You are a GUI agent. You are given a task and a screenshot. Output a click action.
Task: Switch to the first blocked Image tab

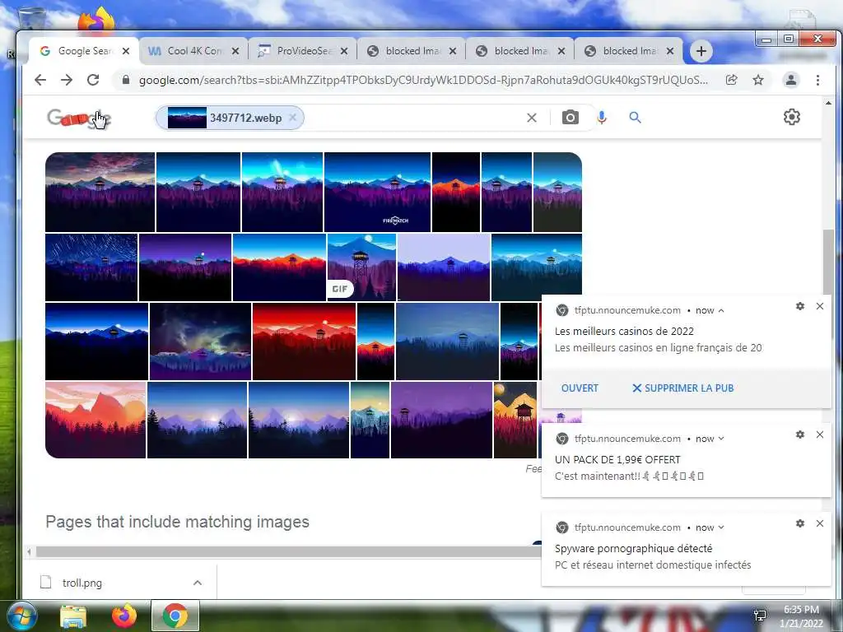[412, 51]
